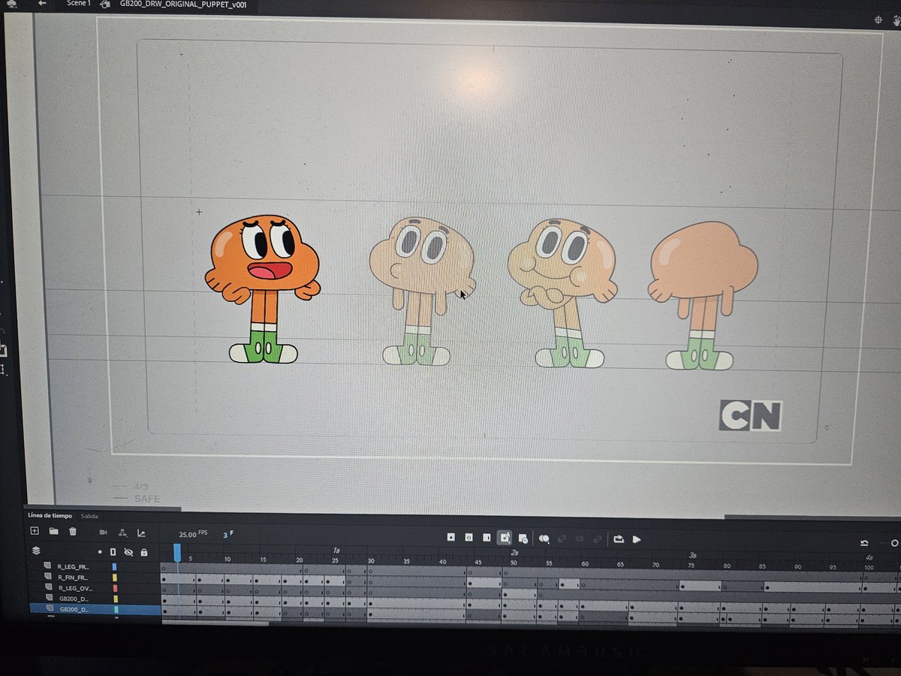This screenshot has width=901, height=676.
Task: Click blue outline color swatch of R_LEG_FR
Action: click(x=115, y=567)
